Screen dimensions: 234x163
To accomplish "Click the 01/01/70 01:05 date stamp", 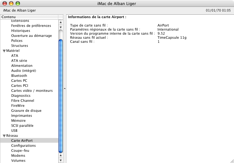I will coord(218,10).
